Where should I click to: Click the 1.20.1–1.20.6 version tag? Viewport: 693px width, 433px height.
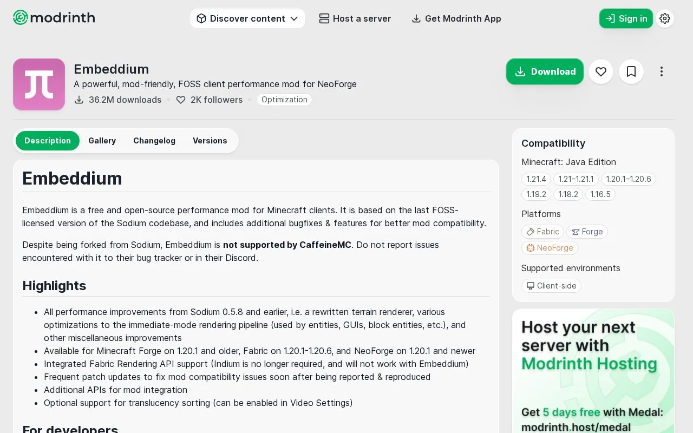point(629,179)
